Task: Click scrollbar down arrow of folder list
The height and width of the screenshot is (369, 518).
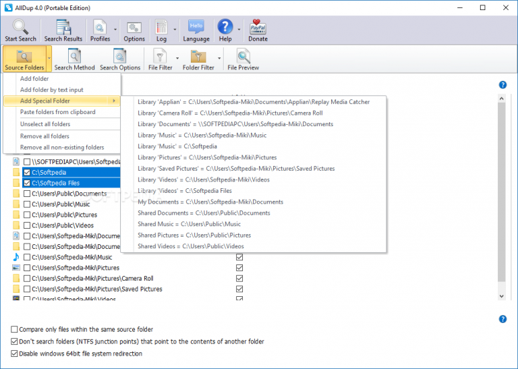Action: click(x=502, y=296)
